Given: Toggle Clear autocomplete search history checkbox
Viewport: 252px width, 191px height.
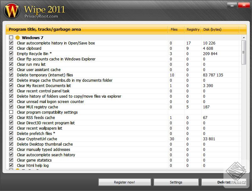Looking at the screenshot, I should (x=11, y=155).
